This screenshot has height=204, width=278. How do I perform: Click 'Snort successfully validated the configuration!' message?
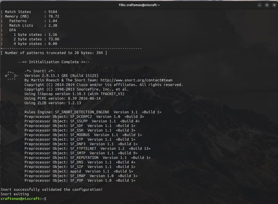click(52, 189)
